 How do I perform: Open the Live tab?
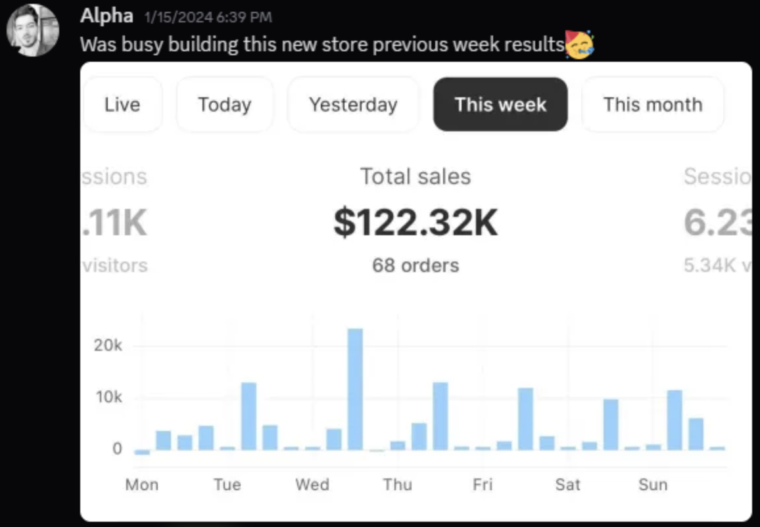[122, 104]
